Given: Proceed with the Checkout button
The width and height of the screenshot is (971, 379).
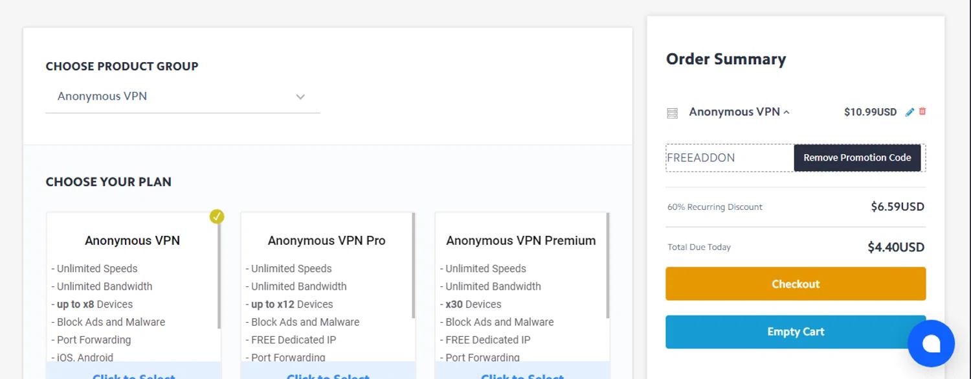Looking at the screenshot, I should 796,284.
